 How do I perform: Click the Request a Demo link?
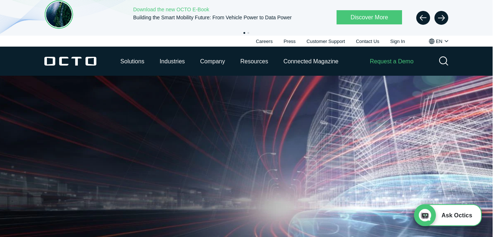pyautogui.click(x=391, y=61)
